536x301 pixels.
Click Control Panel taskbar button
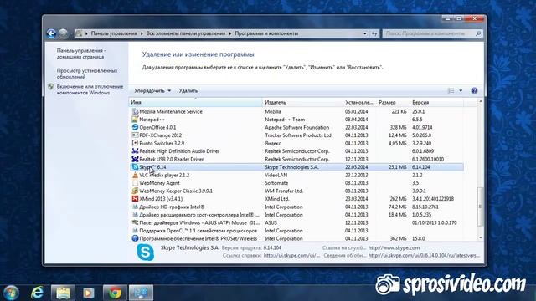(x=141, y=293)
